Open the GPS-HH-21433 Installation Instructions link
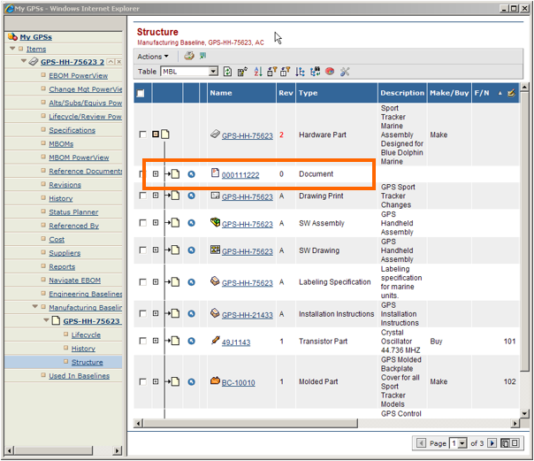534x461 pixels. [x=247, y=315]
